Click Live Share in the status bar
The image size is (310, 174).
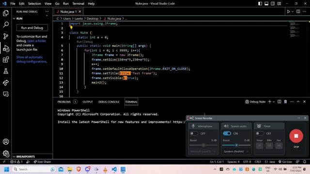pyautogui.click(x=42, y=162)
